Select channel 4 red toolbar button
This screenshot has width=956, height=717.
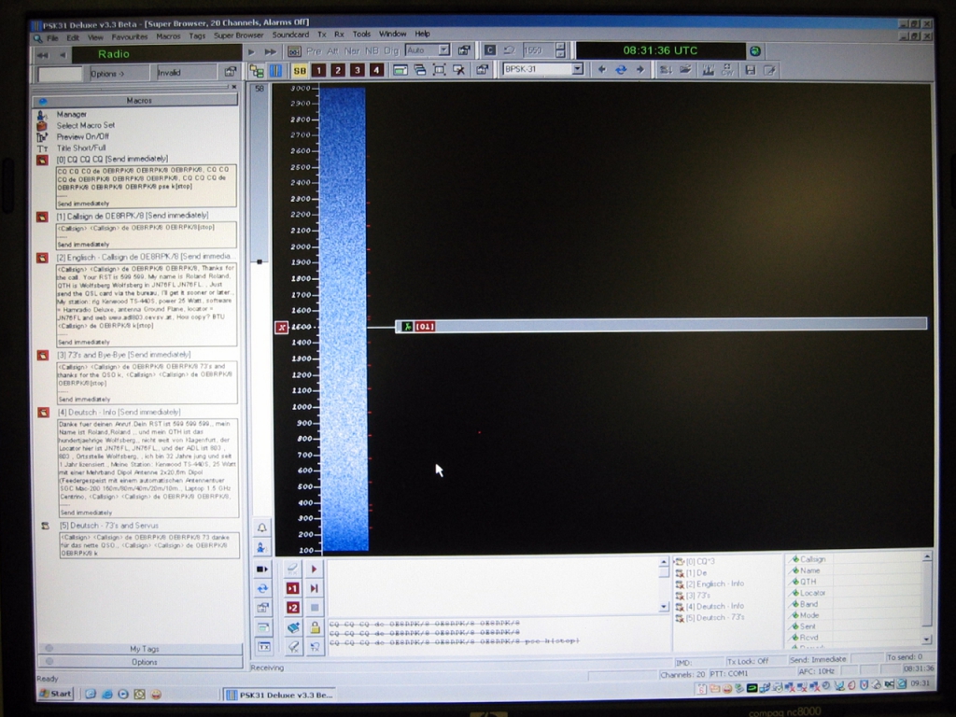pos(376,70)
